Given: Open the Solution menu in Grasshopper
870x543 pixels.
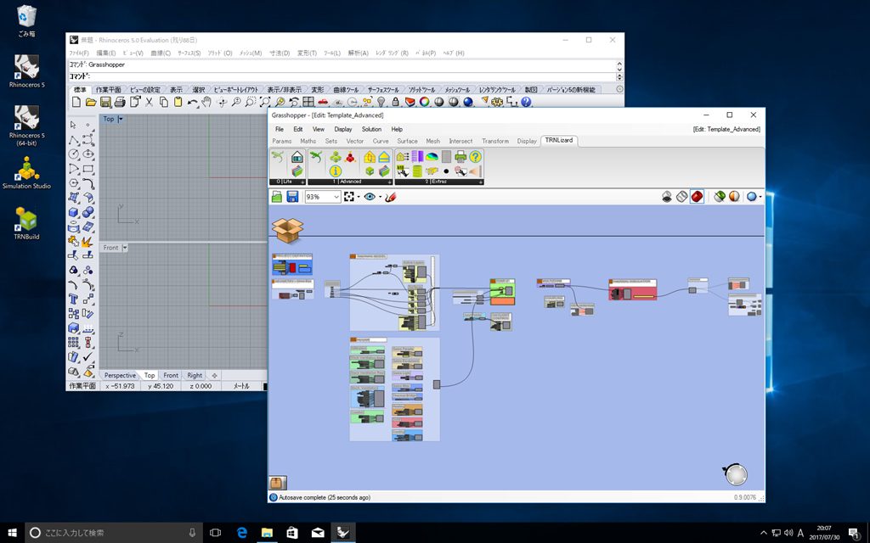Looking at the screenshot, I should (x=371, y=129).
